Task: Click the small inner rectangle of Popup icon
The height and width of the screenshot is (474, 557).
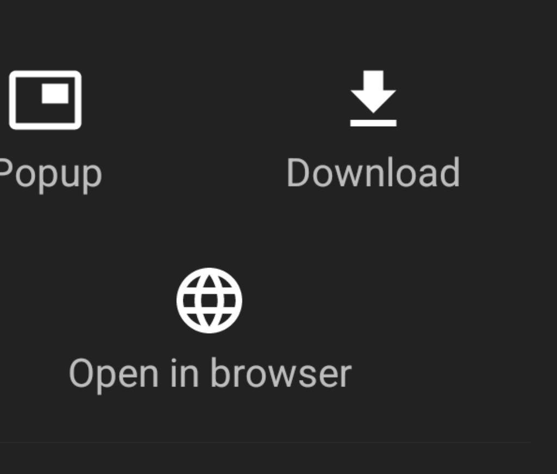Action: click(x=55, y=93)
